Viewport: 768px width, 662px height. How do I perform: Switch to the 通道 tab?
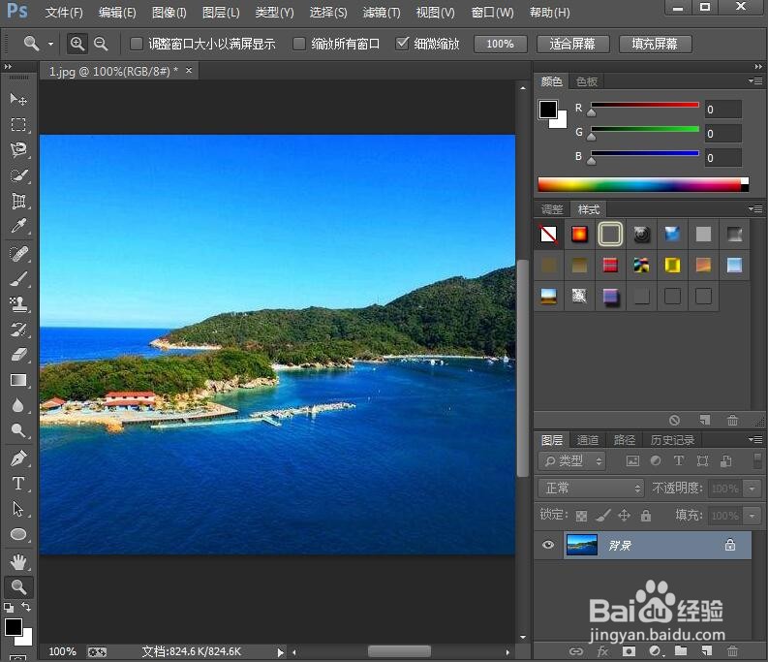(587, 440)
